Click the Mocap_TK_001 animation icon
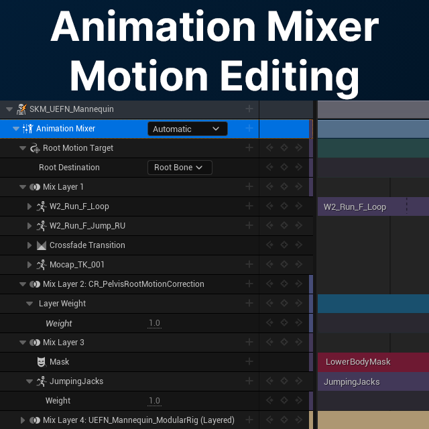The width and height of the screenshot is (429, 429). coord(42,265)
